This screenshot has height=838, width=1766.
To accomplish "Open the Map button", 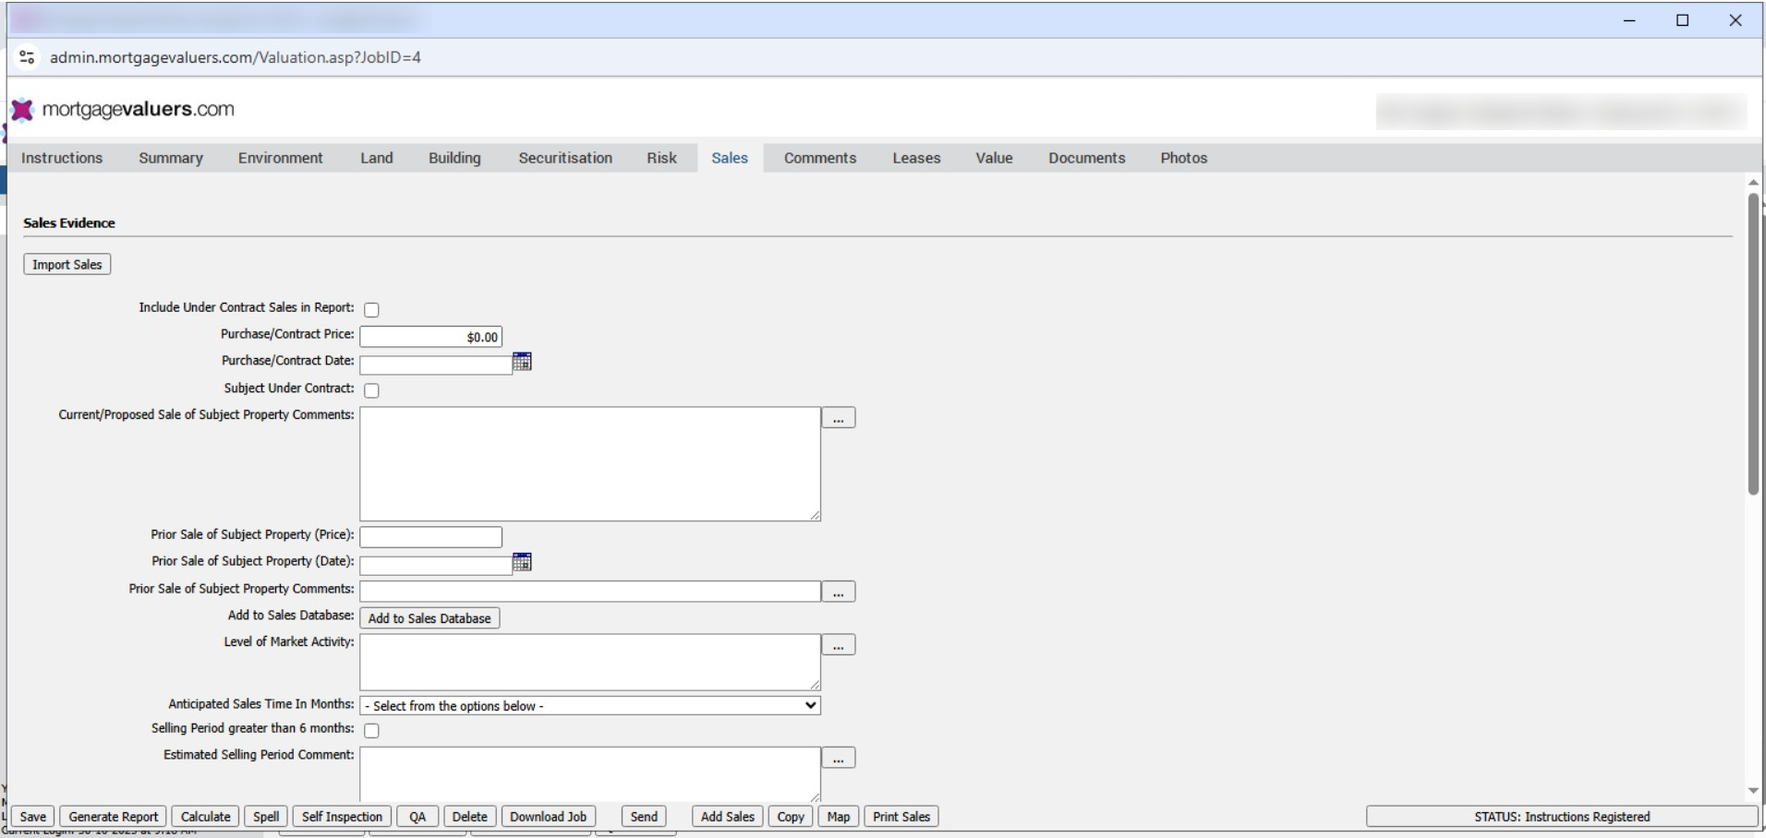I will (x=839, y=817).
